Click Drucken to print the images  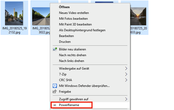tap(65, 42)
